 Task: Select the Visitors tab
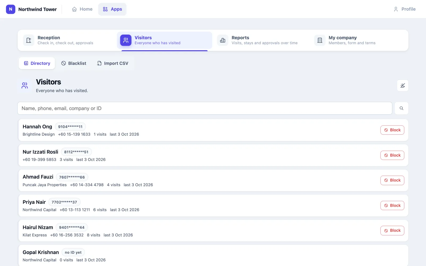[165, 40]
